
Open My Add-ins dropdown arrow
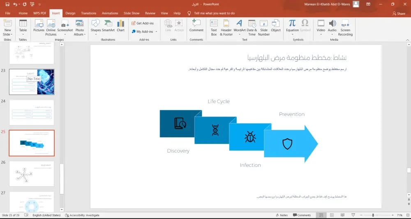tap(156, 32)
